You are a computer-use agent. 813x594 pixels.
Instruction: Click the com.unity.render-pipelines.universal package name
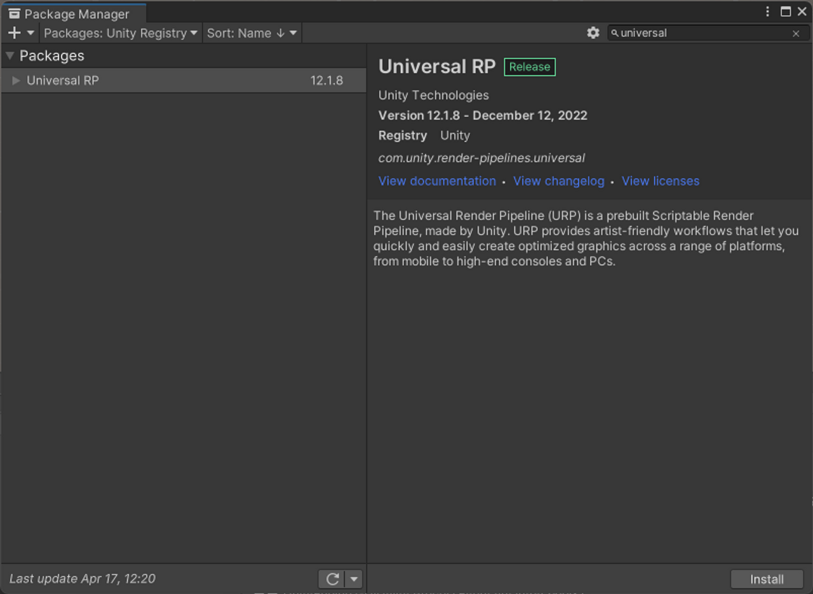481,158
